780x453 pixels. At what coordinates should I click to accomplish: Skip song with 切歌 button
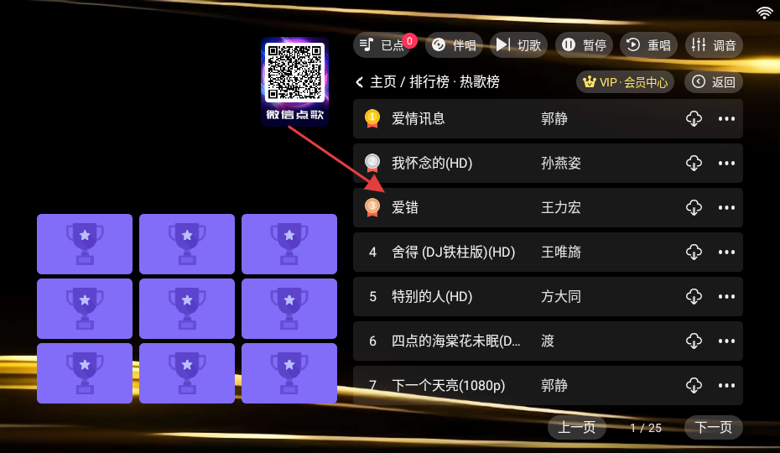[518, 45]
